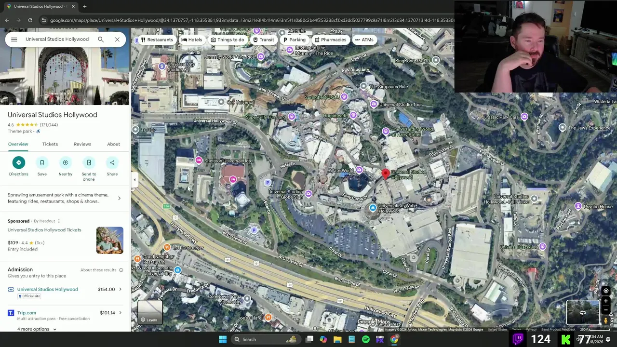Zoom out on the map

[606, 311]
